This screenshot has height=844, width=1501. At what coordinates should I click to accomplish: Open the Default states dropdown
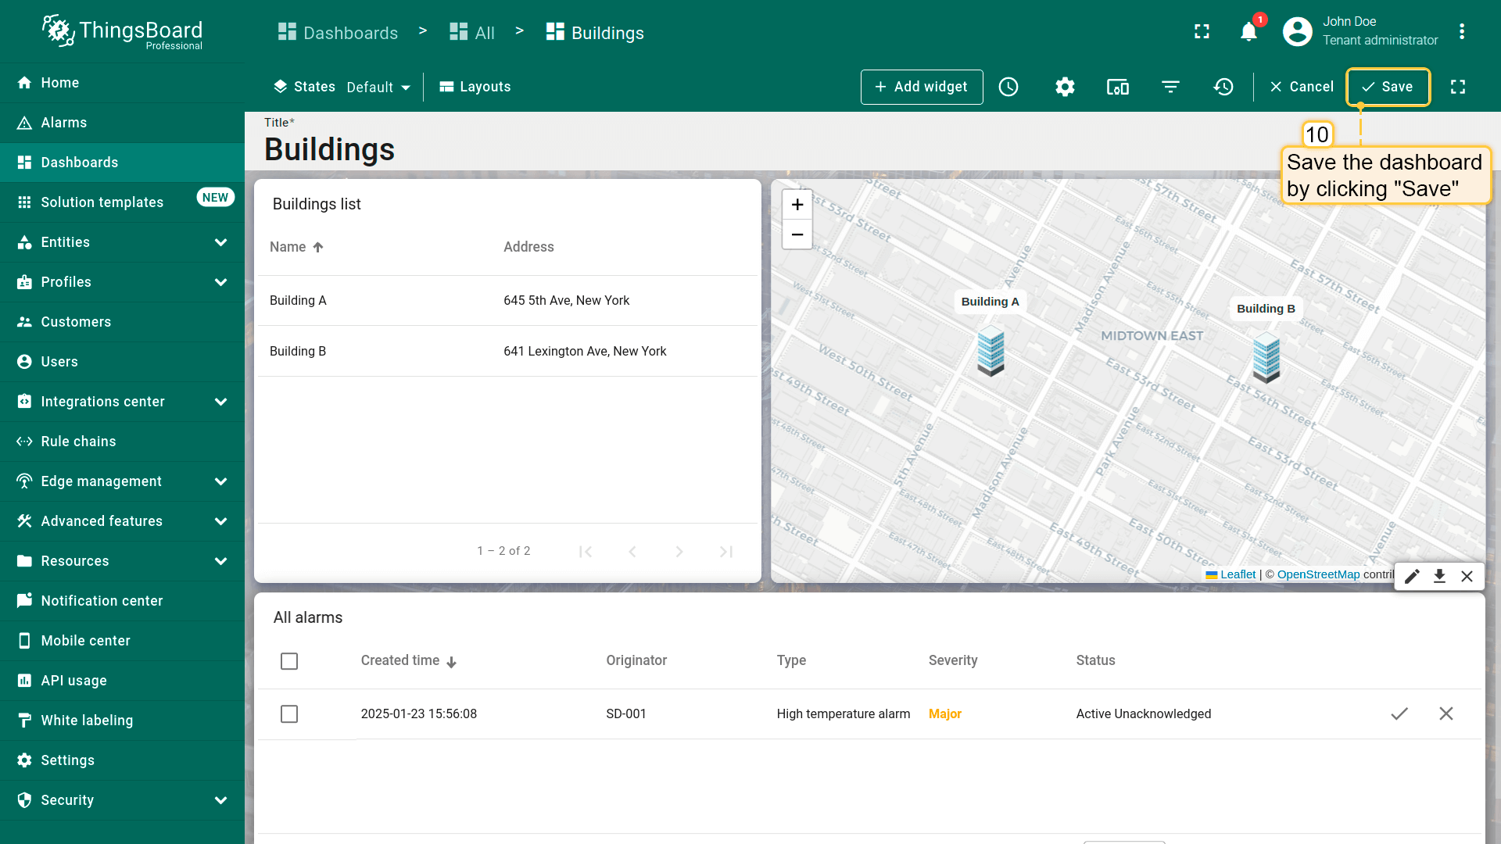pyautogui.click(x=378, y=88)
